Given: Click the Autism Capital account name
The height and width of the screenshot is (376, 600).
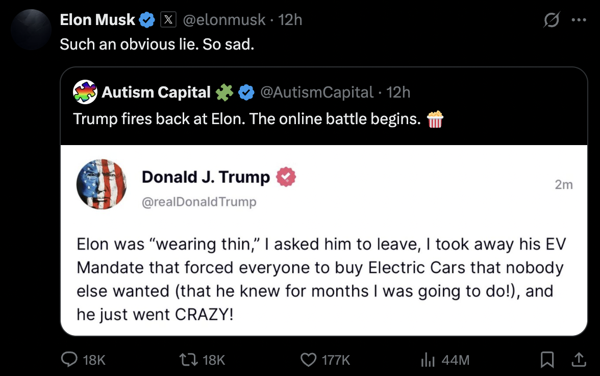Looking at the screenshot, I should tap(156, 92).
